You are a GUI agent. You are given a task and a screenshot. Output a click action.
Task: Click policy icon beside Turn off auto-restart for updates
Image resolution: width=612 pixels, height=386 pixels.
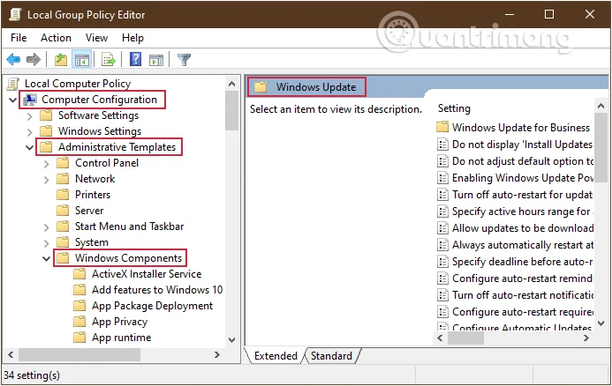tap(442, 195)
